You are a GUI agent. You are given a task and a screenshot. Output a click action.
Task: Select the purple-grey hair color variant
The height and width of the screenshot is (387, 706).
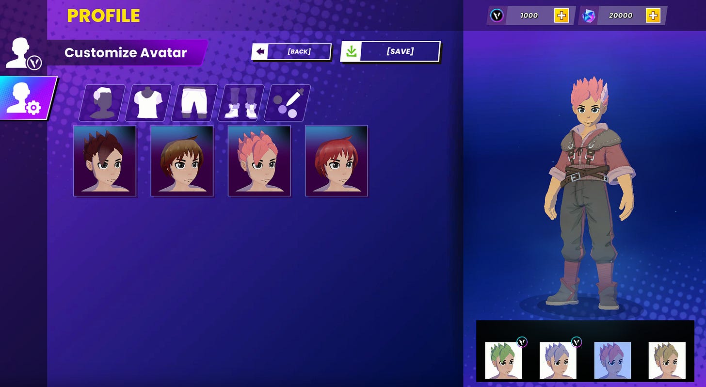pyautogui.click(x=558, y=360)
